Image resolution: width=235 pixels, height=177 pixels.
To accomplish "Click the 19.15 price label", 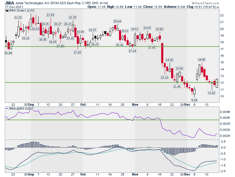I will click(70, 38).
